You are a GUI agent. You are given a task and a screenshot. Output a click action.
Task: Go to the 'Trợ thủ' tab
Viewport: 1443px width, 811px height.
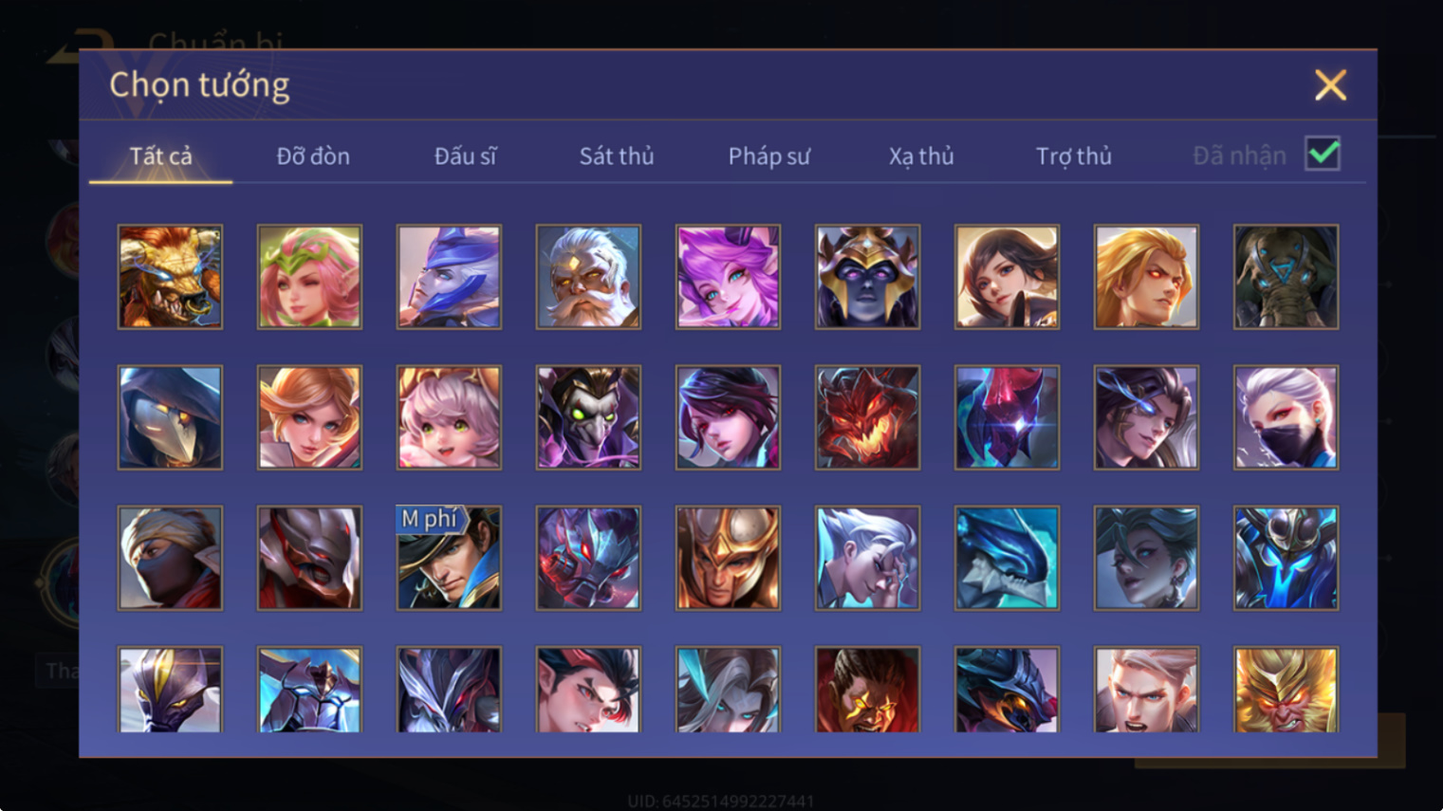coord(1074,156)
